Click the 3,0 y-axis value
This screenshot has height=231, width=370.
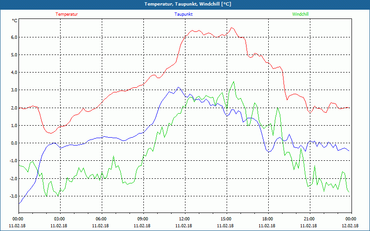14,90
